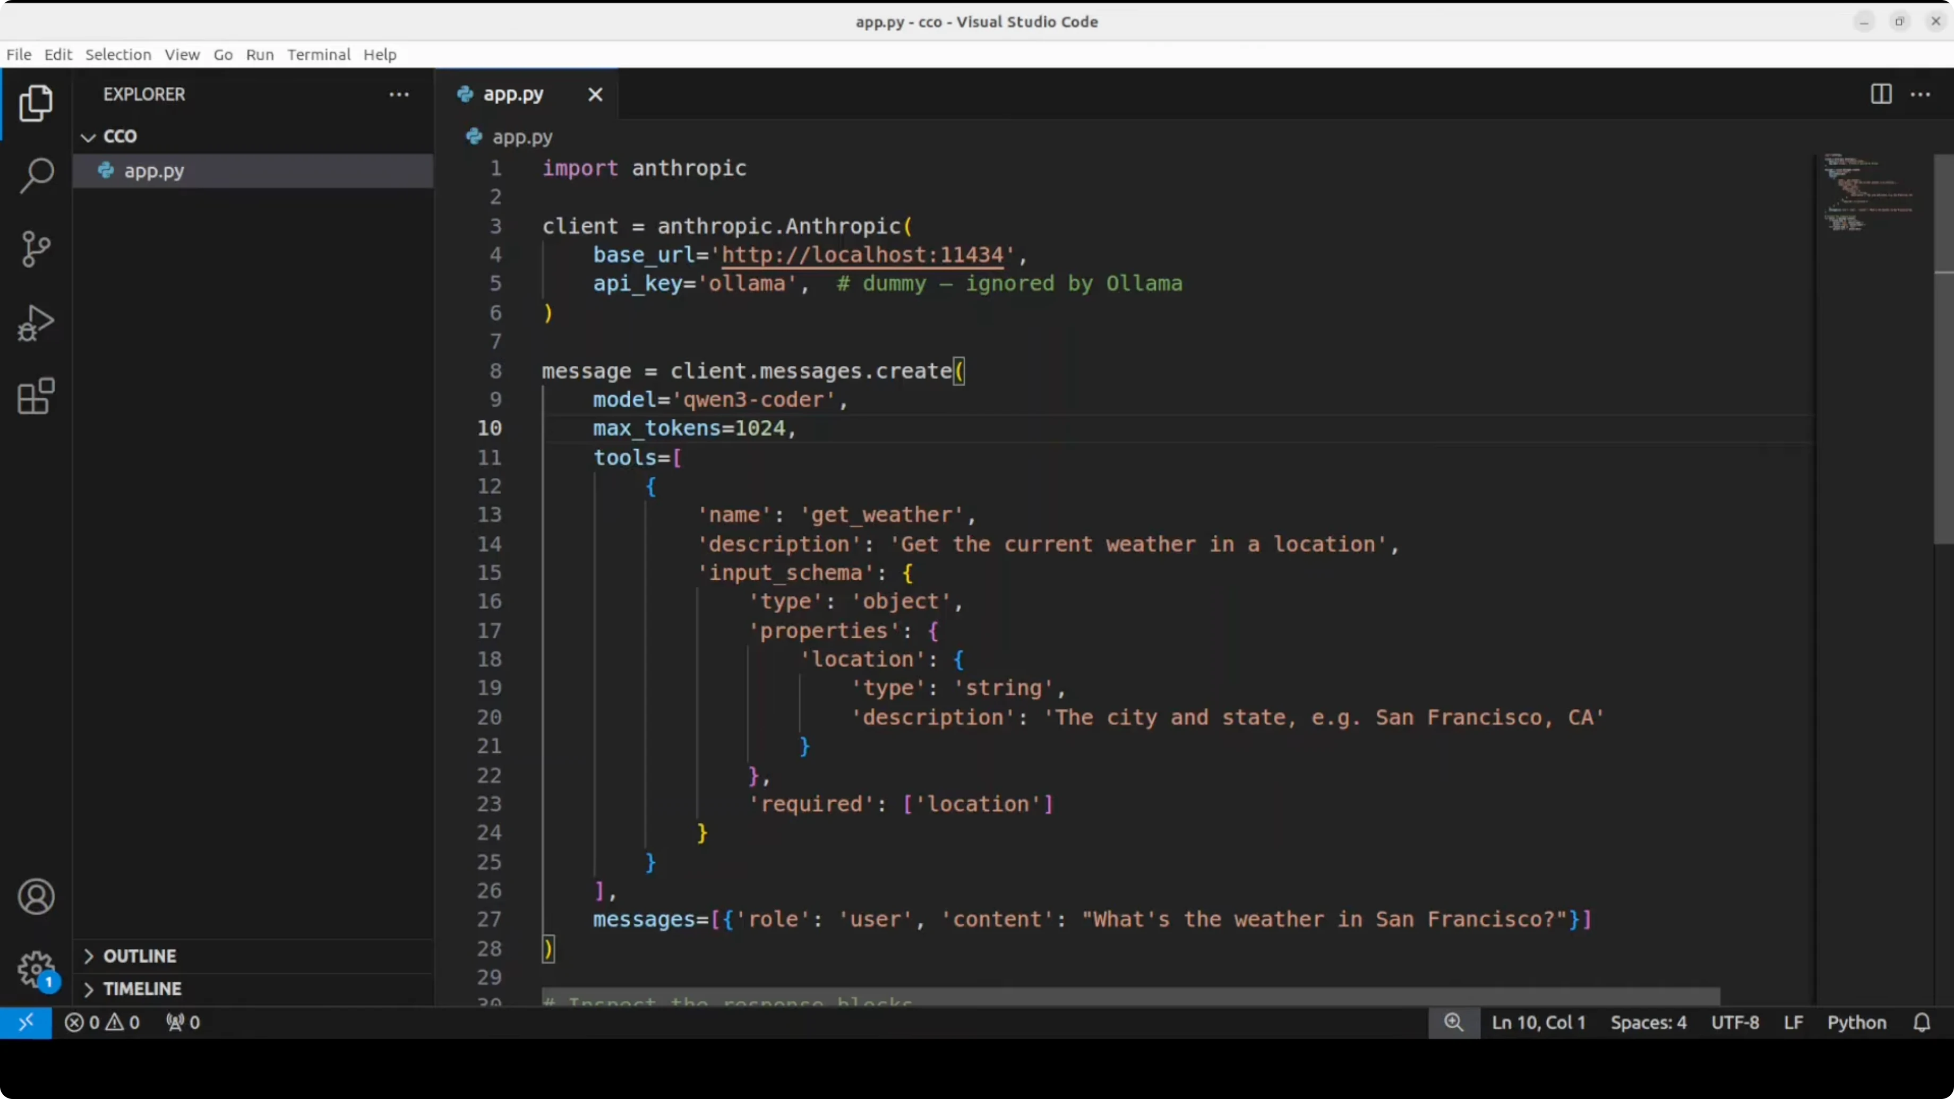Open the Manage settings gear

pos(36,969)
